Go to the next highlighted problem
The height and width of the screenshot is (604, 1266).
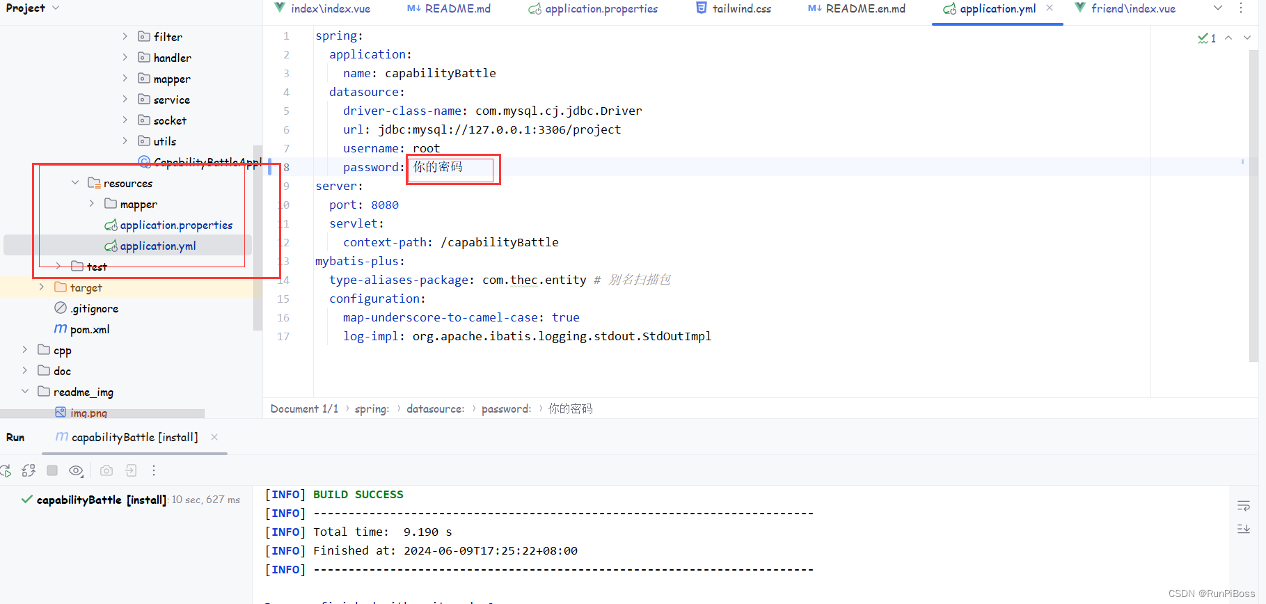point(1247,38)
